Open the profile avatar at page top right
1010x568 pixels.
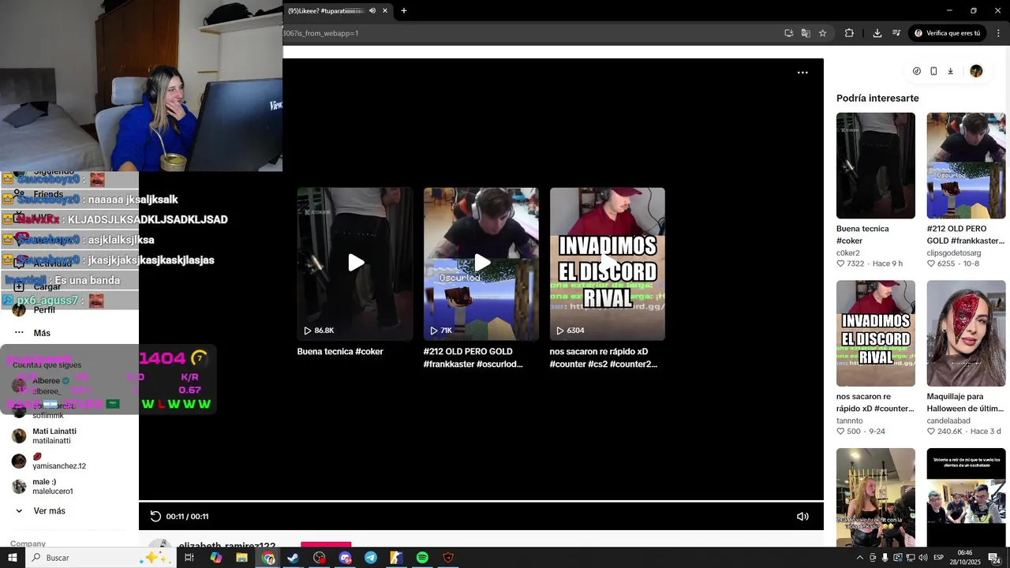[976, 71]
